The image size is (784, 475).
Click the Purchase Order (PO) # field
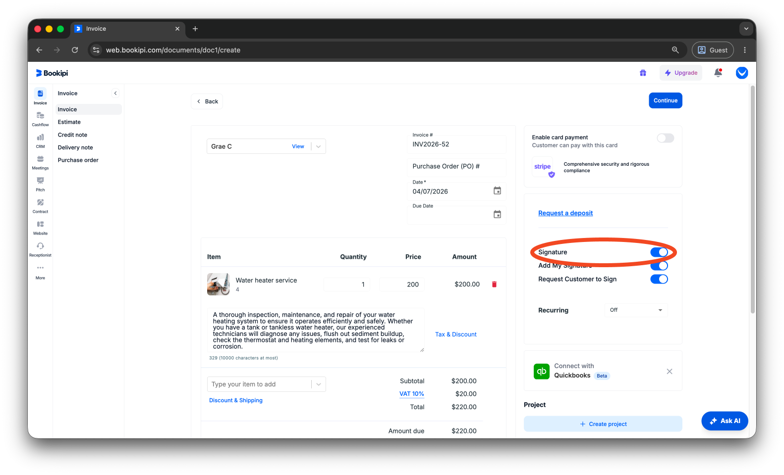pos(456,167)
